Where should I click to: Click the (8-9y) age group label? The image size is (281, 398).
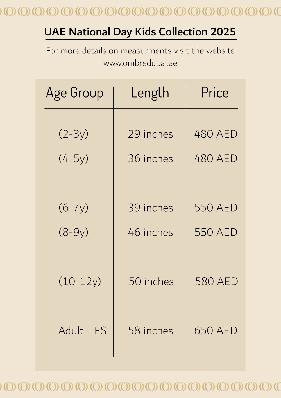(73, 232)
